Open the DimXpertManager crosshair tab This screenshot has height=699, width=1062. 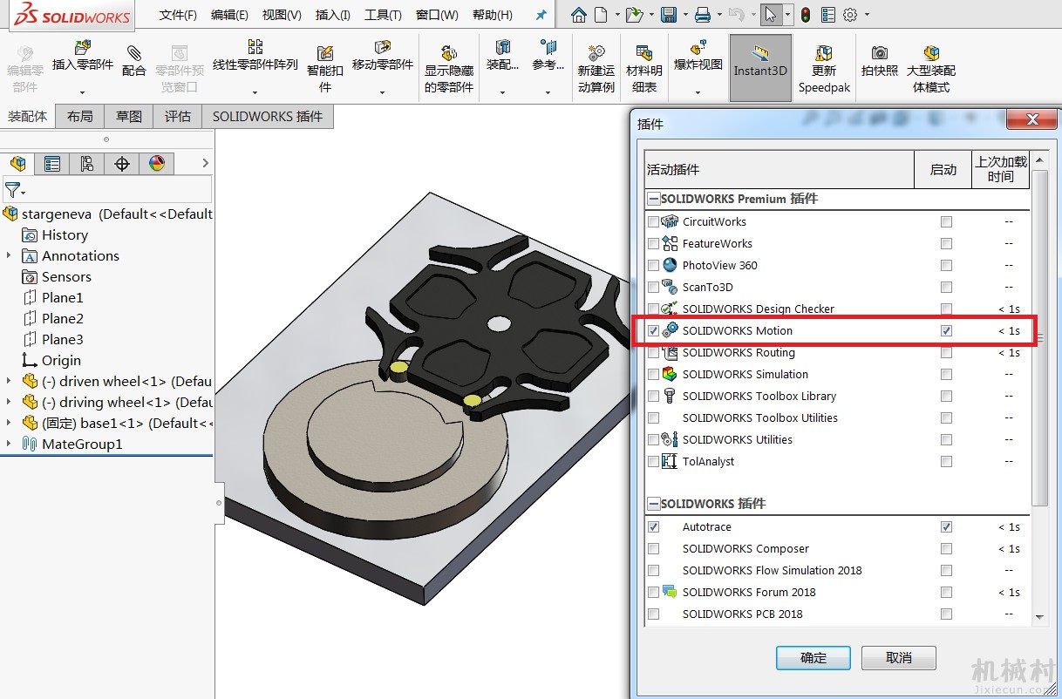tap(122, 163)
